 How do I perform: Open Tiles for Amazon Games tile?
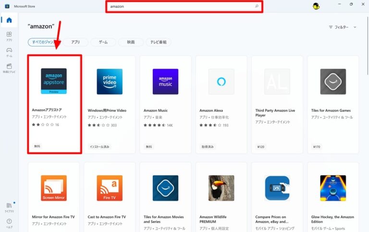[x=333, y=104]
